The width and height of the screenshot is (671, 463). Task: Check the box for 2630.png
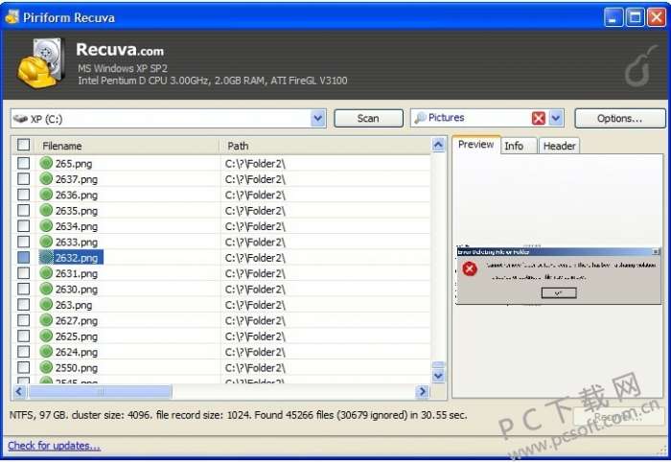pyautogui.click(x=24, y=289)
